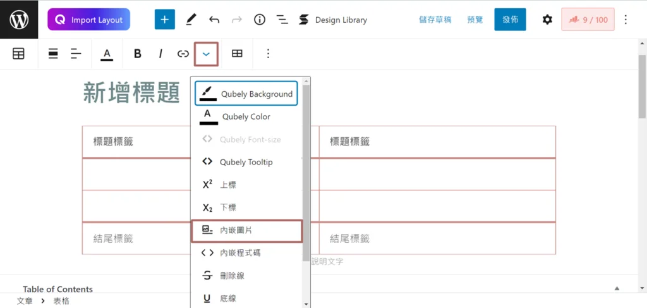
Task: Open the Qubely Import Layout button
Action: (x=88, y=20)
